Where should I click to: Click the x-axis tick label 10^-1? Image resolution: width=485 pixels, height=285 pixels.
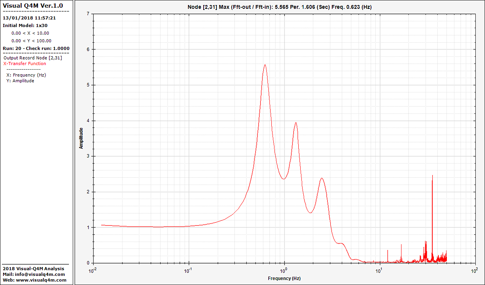[x=189, y=270]
